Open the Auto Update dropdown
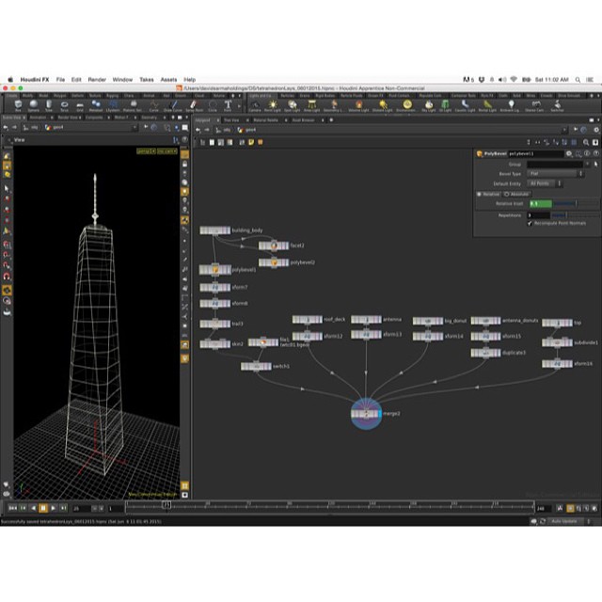The height and width of the screenshot is (602, 602). (x=568, y=520)
